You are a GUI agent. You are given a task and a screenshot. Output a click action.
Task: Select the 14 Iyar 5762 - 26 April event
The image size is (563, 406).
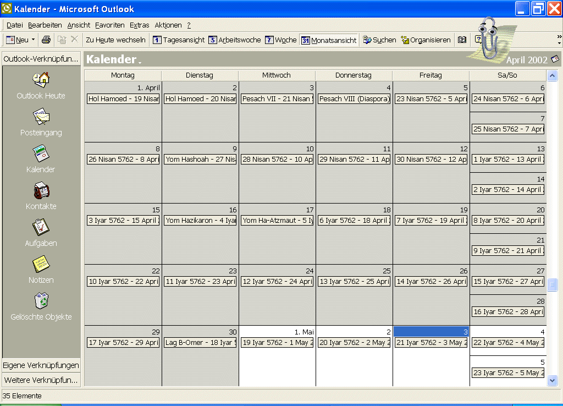[x=431, y=281]
